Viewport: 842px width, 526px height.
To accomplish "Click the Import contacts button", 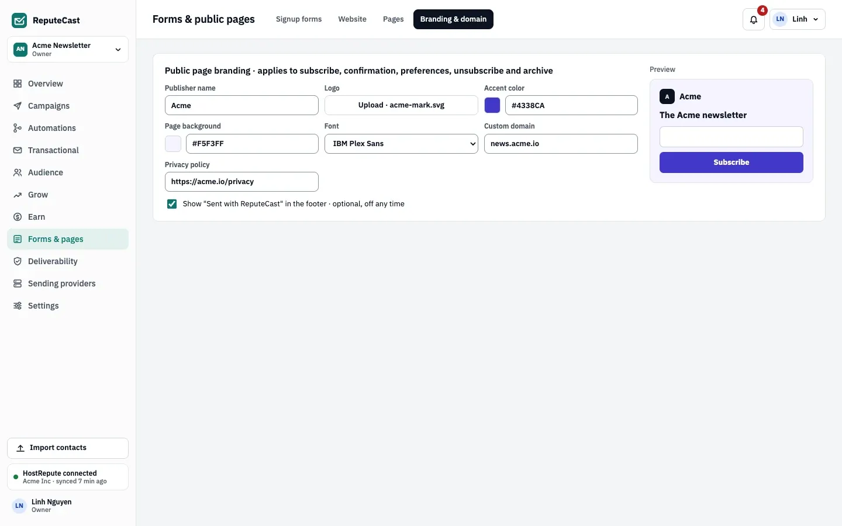I will 68,448.
